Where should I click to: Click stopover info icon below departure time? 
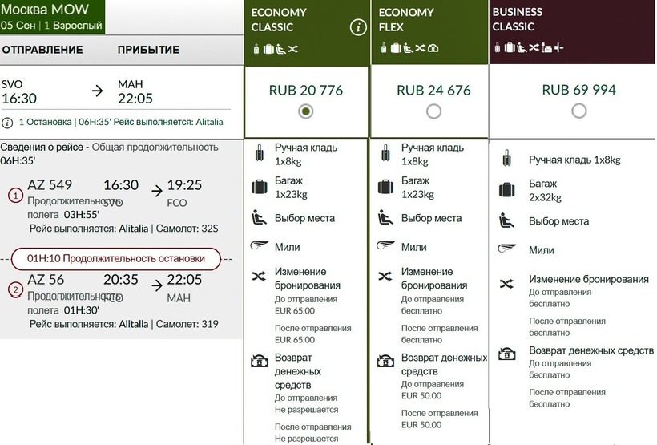point(7,123)
